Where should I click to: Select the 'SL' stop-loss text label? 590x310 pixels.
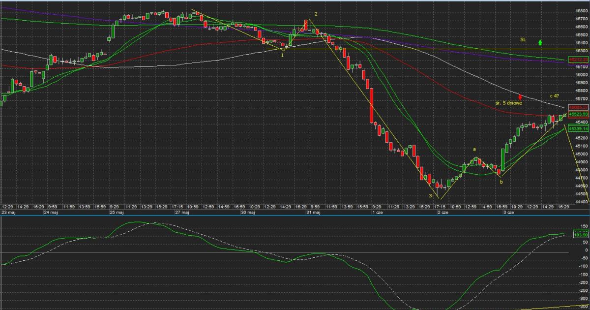click(523, 39)
